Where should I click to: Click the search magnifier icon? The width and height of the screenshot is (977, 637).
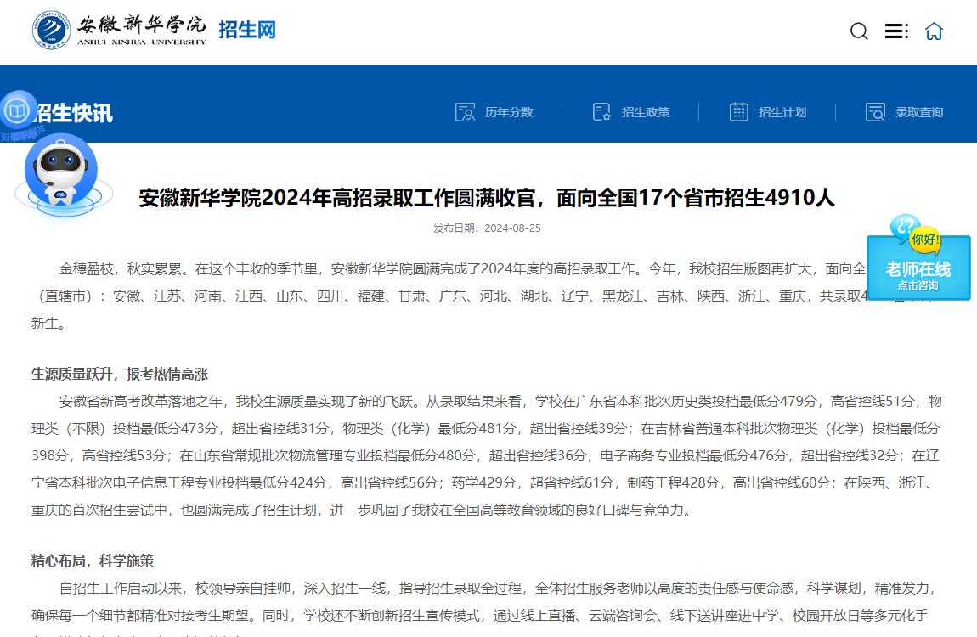pyautogui.click(x=858, y=31)
